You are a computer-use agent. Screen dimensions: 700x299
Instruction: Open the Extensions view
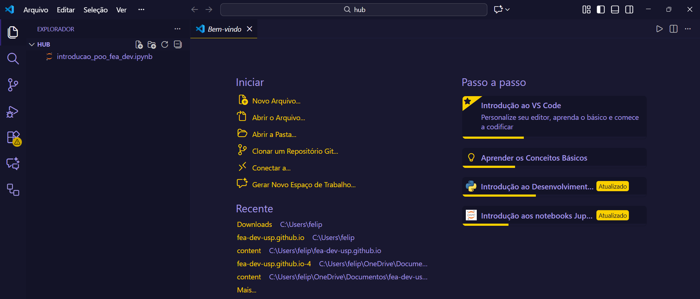click(13, 138)
